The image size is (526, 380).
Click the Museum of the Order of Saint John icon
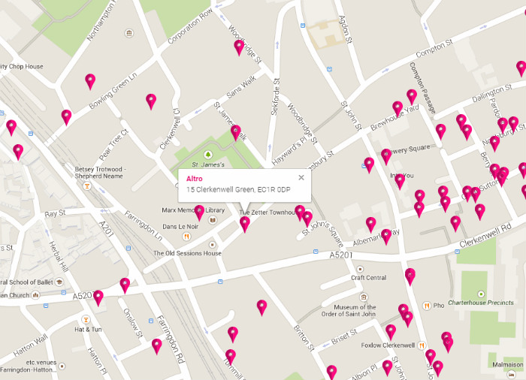[364, 297]
